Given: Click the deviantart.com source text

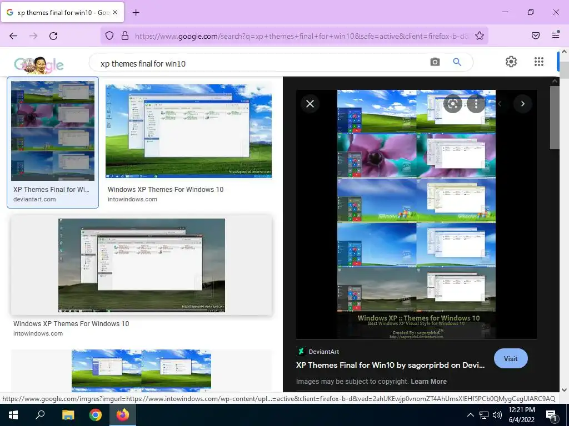Looking at the screenshot, I should click(34, 199).
